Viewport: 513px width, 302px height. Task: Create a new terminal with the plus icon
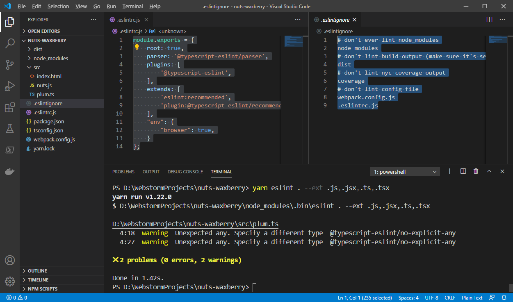point(449,171)
